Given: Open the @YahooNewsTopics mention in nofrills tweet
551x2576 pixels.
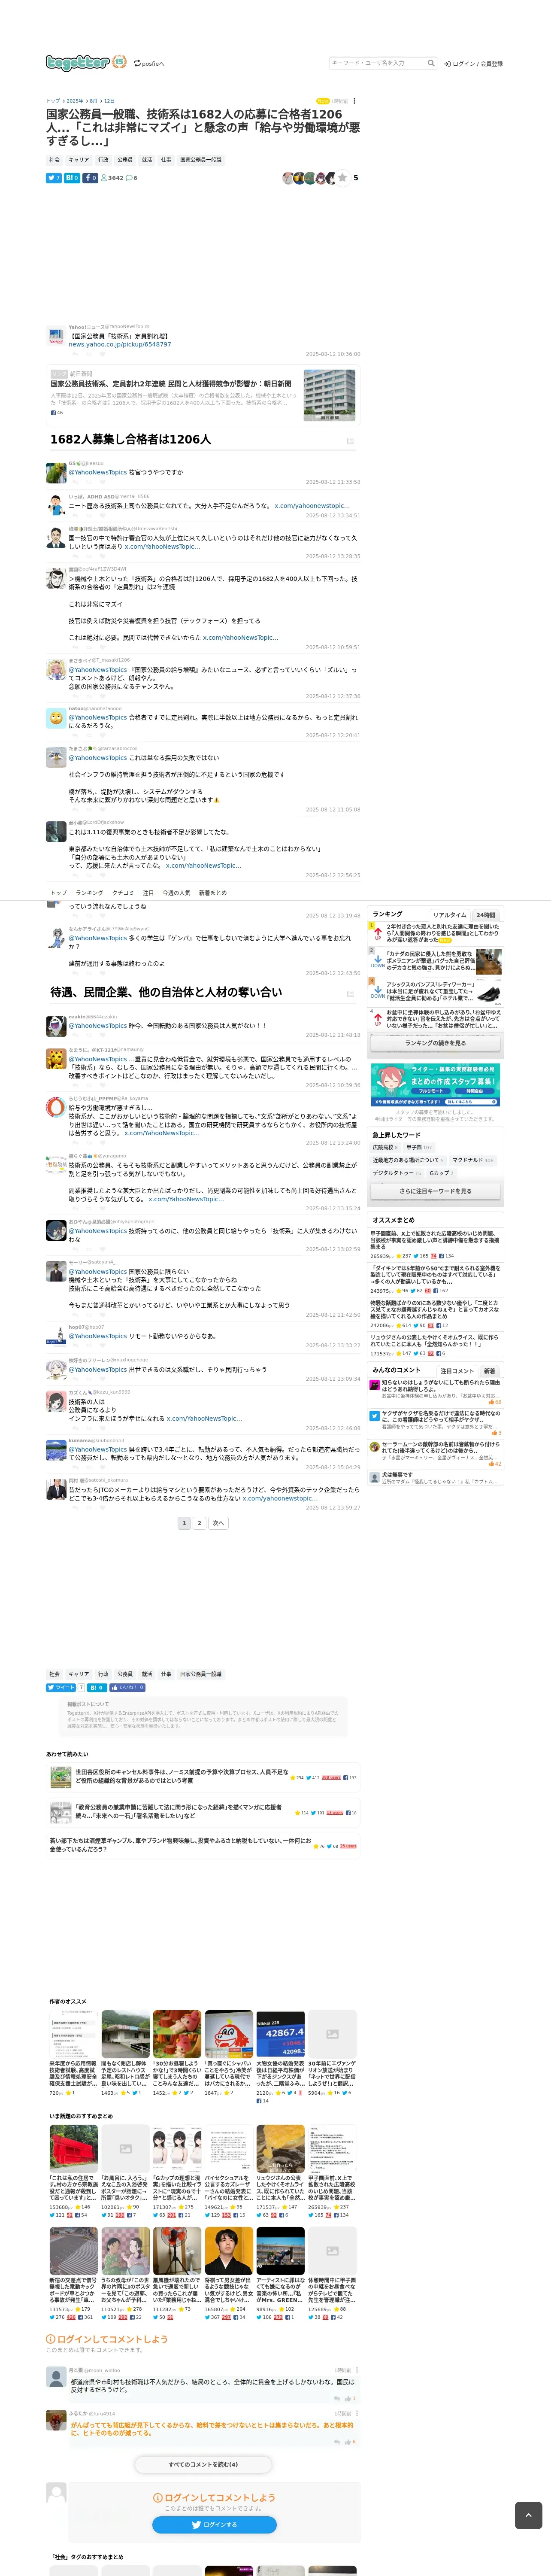Looking at the screenshot, I should [x=98, y=717].
